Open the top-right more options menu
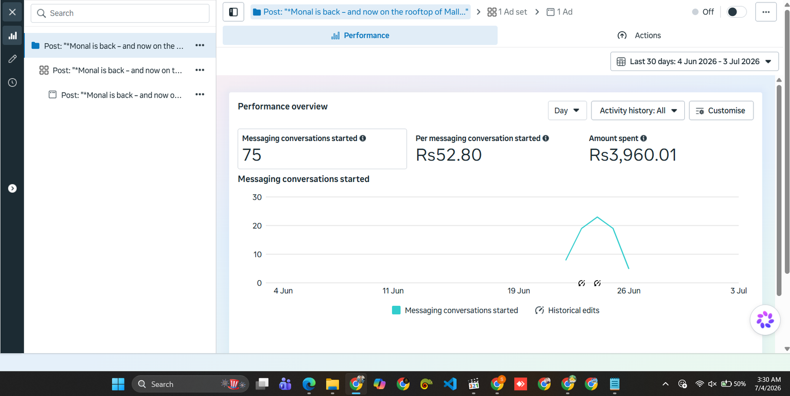The image size is (790, 396). [766, 12]
